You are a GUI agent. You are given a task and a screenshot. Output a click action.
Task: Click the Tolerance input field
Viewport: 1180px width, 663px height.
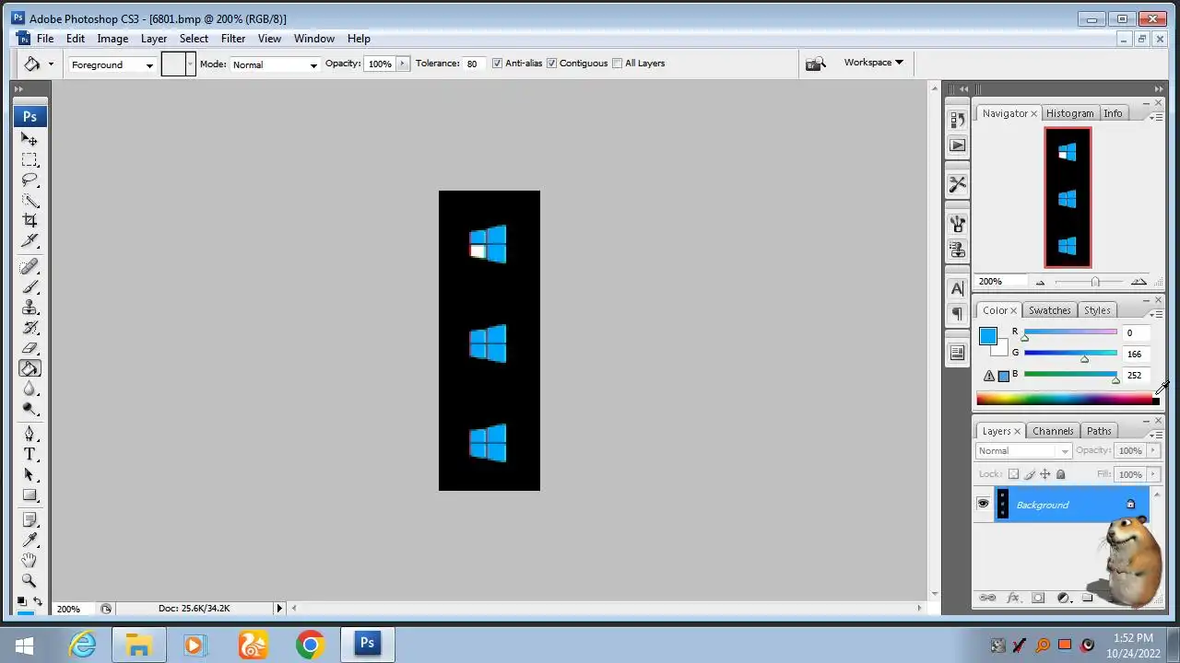click(474, 64)
